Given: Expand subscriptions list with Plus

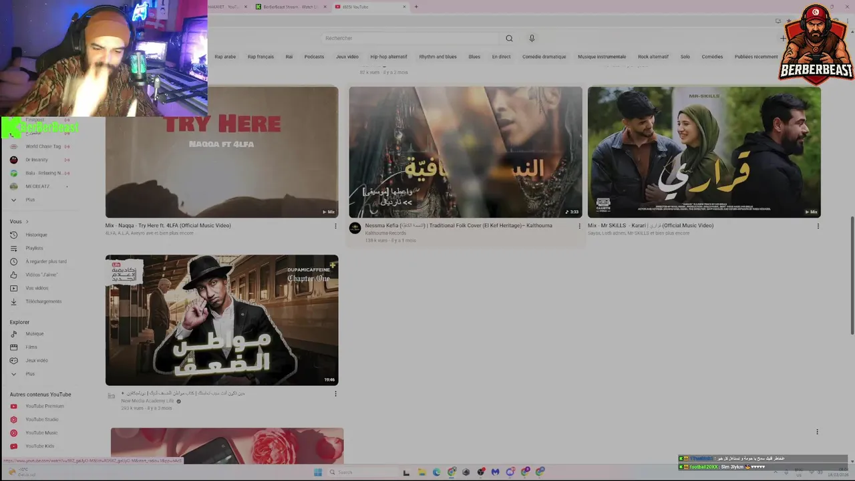Looking at the screenshot, I should 30,200.
